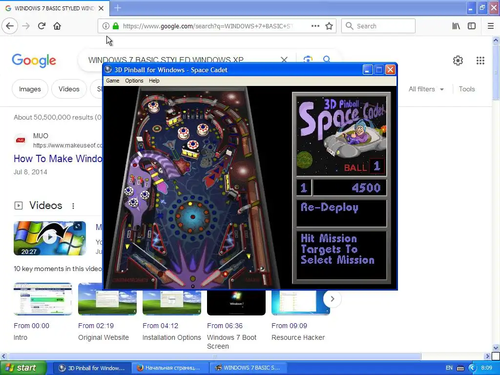This screenshot has height=375, width=500.
Task: Jump to From 06:36 timestamp link
Action: (x=225, y=326)
